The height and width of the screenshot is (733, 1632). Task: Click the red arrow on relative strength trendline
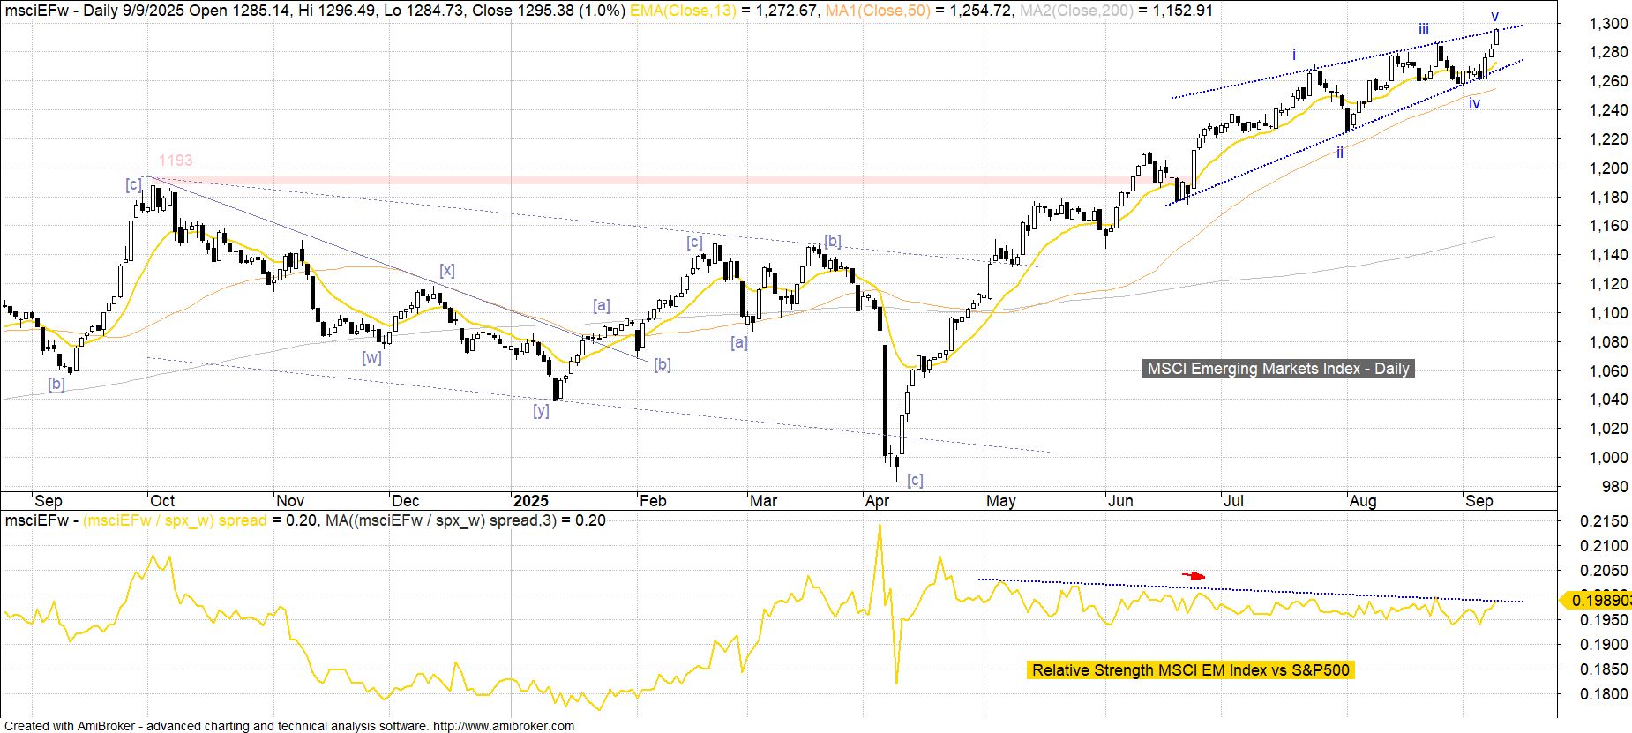coord(1194,576)
